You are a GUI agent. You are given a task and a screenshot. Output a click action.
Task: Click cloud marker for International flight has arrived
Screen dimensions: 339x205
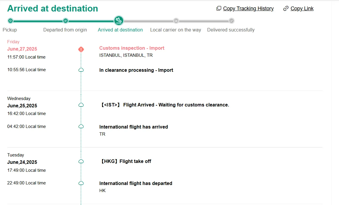pyautogui.click(x=81, y=126)
